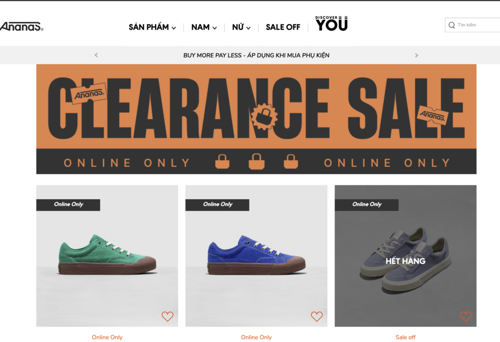This screenshot has height=342, width=500.
Task: Show previous announcement with left arrow
Action: [96, 55]
